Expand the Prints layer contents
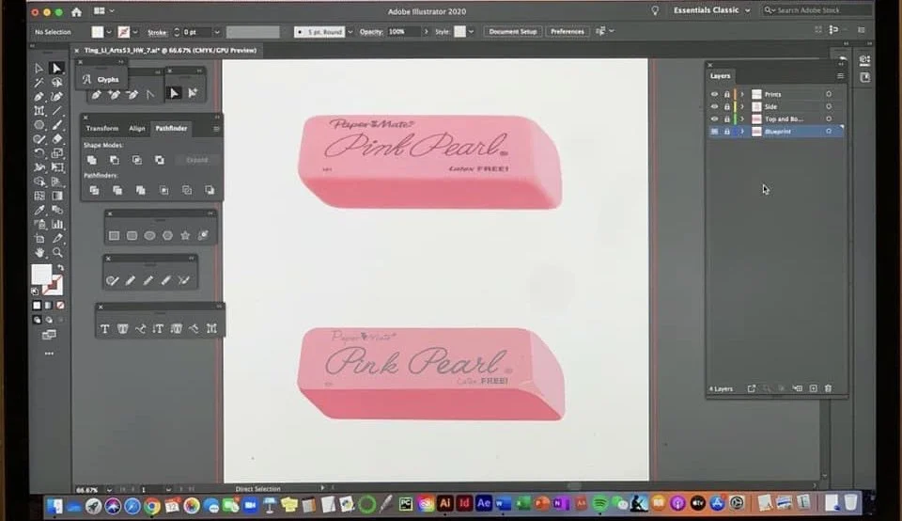The image size is (902, 521). tap(742, 94)
